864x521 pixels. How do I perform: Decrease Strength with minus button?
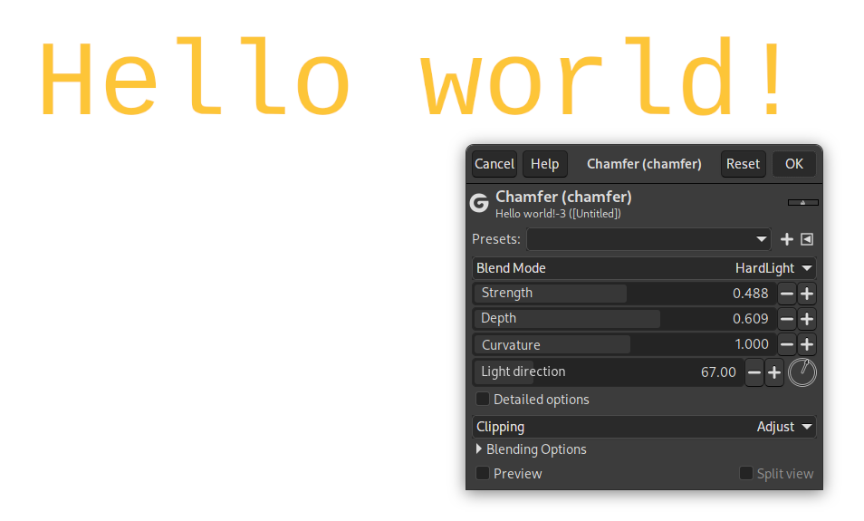pos(787,294)
